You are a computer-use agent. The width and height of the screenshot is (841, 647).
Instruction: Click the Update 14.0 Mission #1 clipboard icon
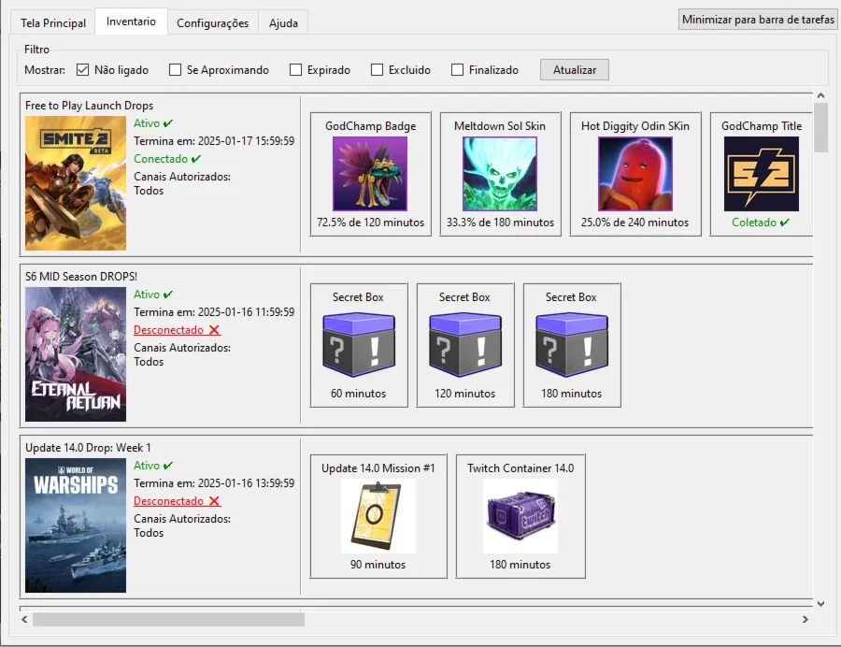pyautogui.click(x=378, y=516)
